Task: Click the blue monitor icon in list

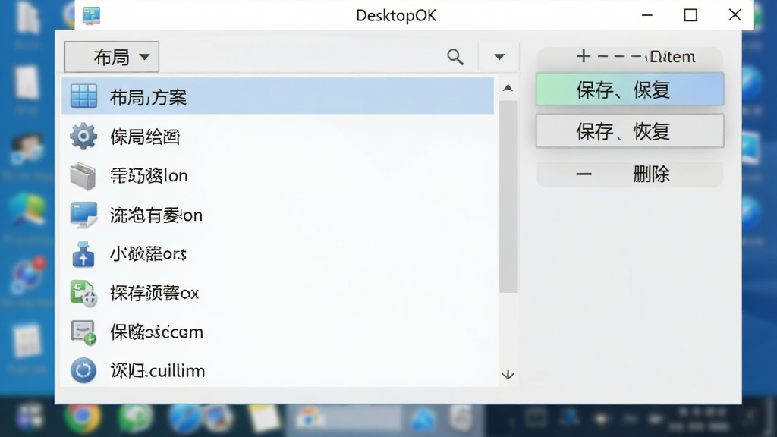Action: (x=83, y=215)
